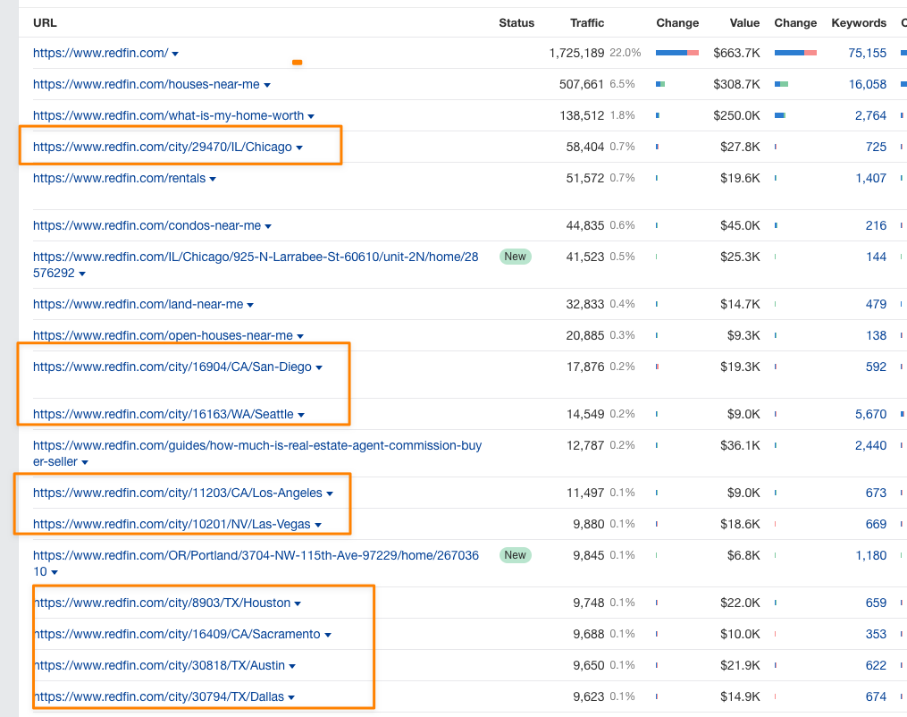Expand the caret next to the Sacramento URL
Image resolution: width=907 pixels, height=717 pixels.
click(x=328, y=635)
